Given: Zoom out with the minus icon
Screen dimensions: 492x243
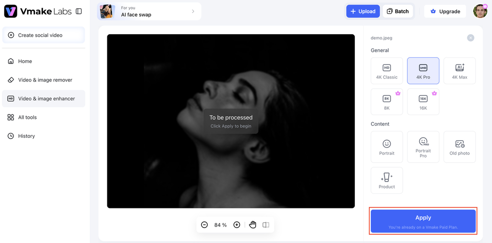Looking at the screenshot, I should click(204, 225).
